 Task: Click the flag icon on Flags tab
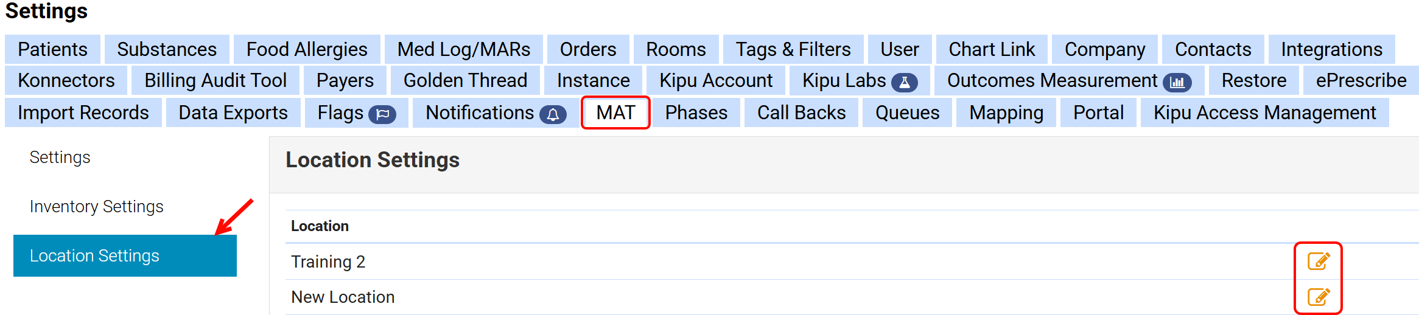click(382, 114)
